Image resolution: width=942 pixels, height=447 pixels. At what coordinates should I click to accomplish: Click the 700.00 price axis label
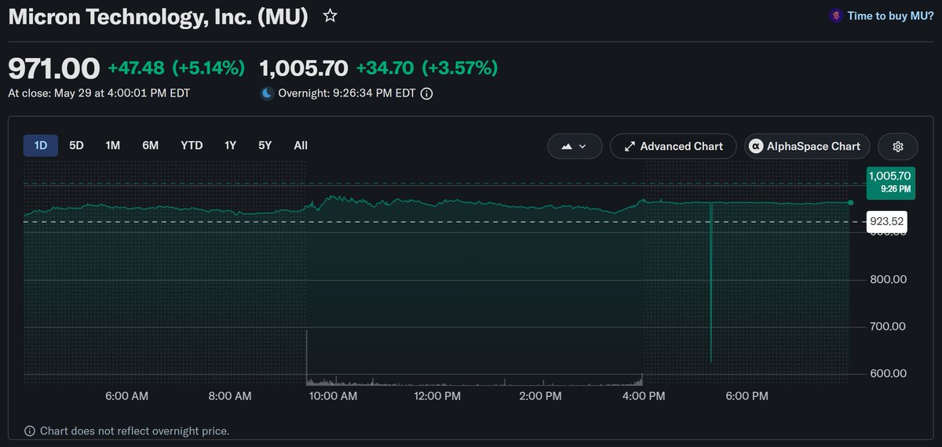[x=888, y=326]
